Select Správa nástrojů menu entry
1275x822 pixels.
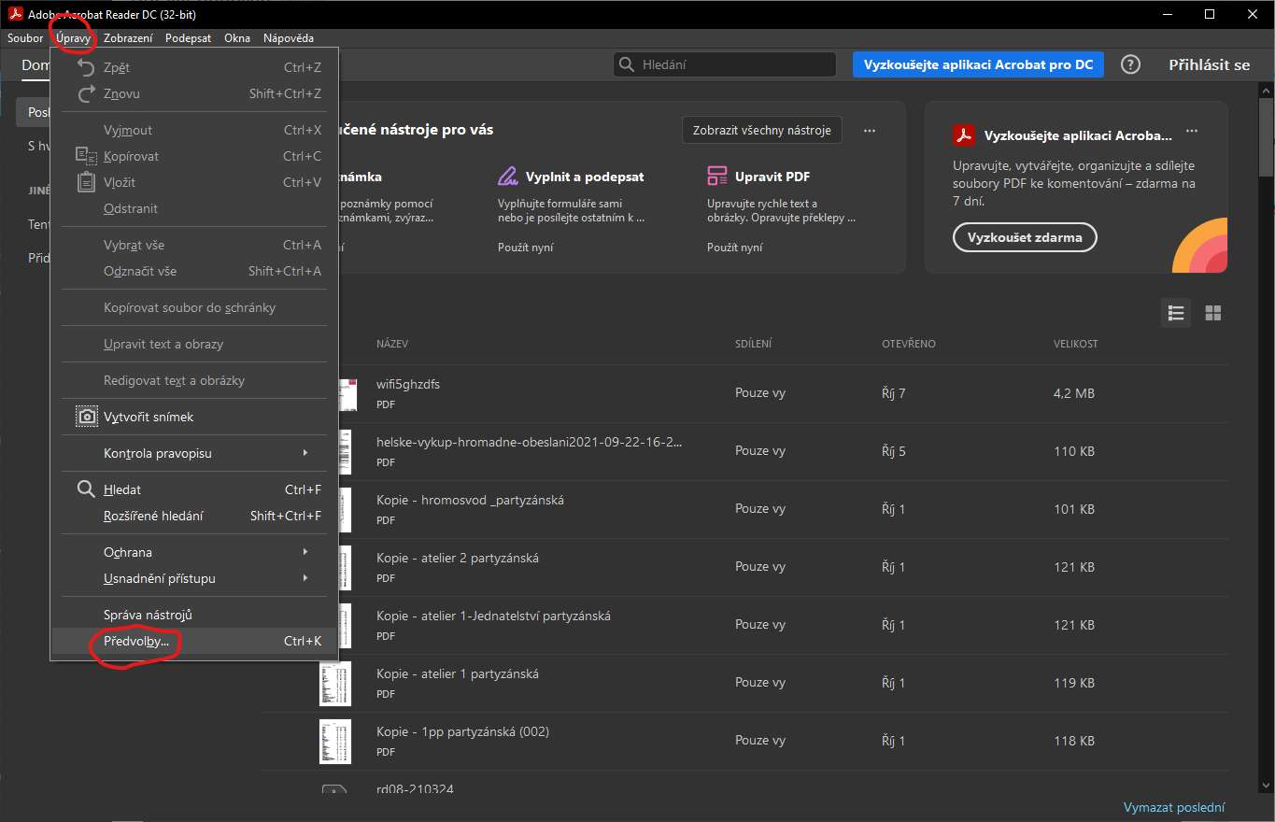pyautogui.click(x=194, y=615)
